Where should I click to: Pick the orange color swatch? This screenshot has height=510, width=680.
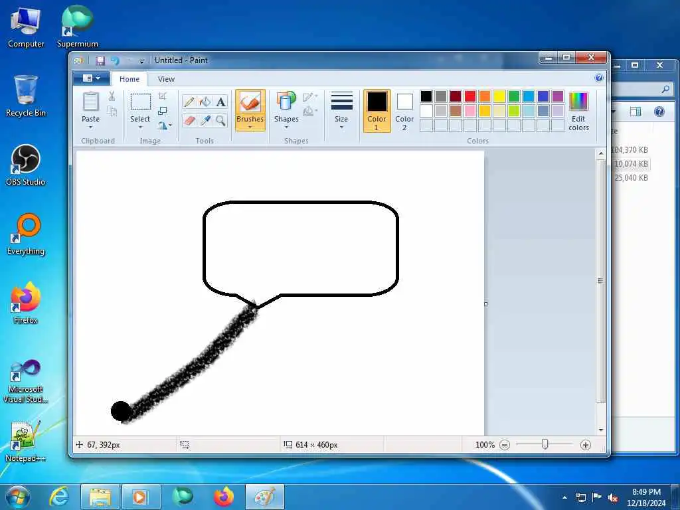(x=484, y=96)
